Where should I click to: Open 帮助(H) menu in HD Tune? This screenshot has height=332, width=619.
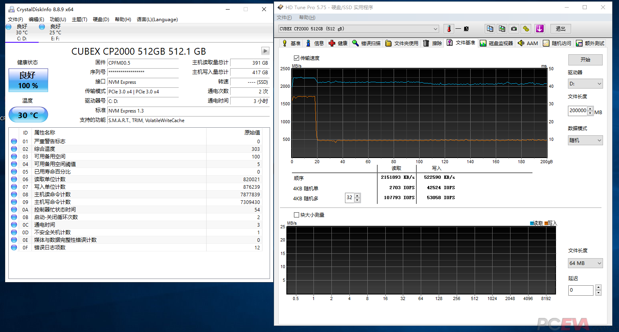point(307,18)
